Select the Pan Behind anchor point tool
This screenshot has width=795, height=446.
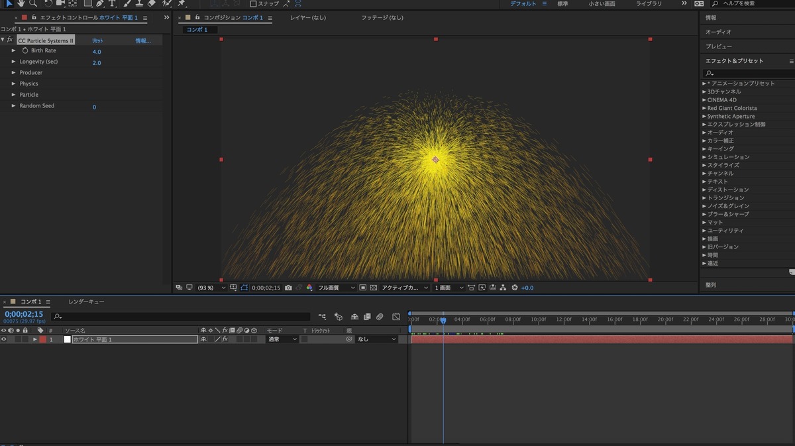tap(72, 3)
